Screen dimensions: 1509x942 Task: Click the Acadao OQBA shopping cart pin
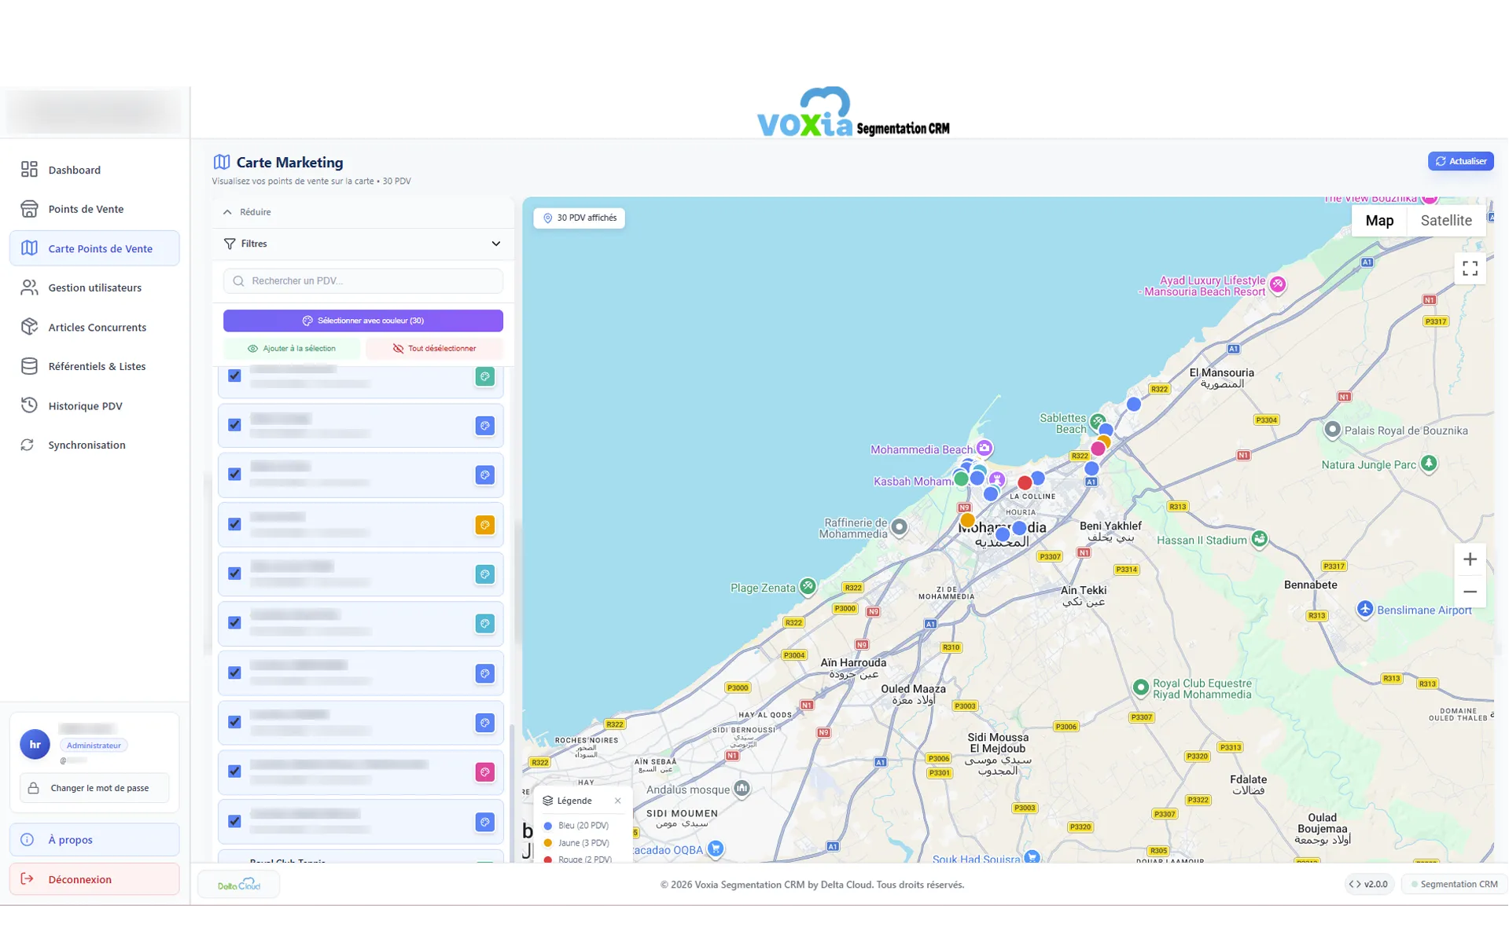[x=716, y=849]
